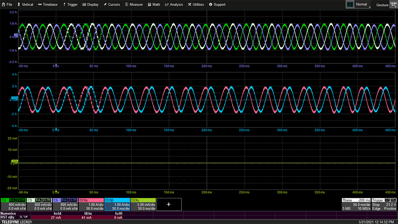Click the Gesture label
Viewport: 398px width, 224px height.
pyautogui.click(x=382, y=5)
